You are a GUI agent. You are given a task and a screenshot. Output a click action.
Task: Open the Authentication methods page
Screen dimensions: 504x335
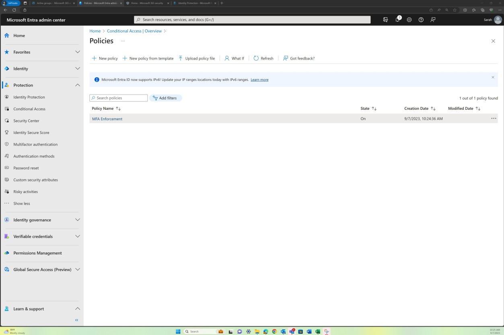(x=34, y=156)
